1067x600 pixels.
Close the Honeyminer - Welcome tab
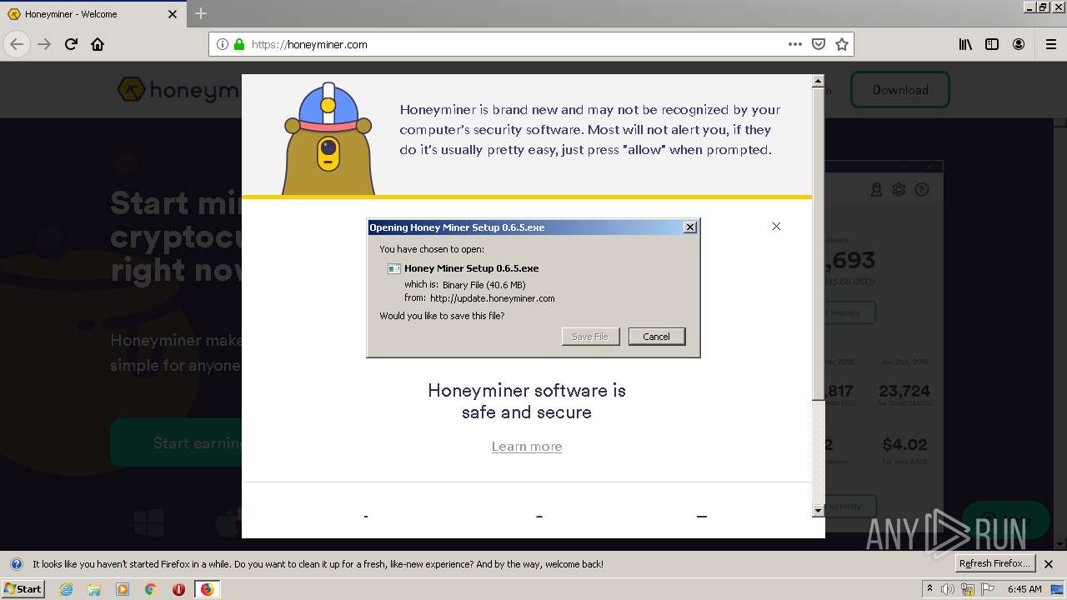[173, 14]
